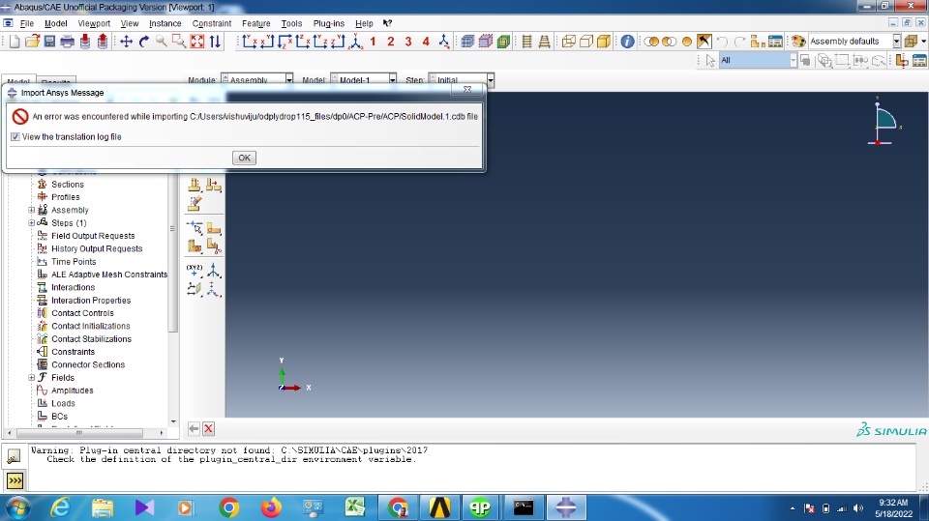This screenshot has height=521, width=929.
Task: Open a file with the folder icon
Action: coord(32,42)
